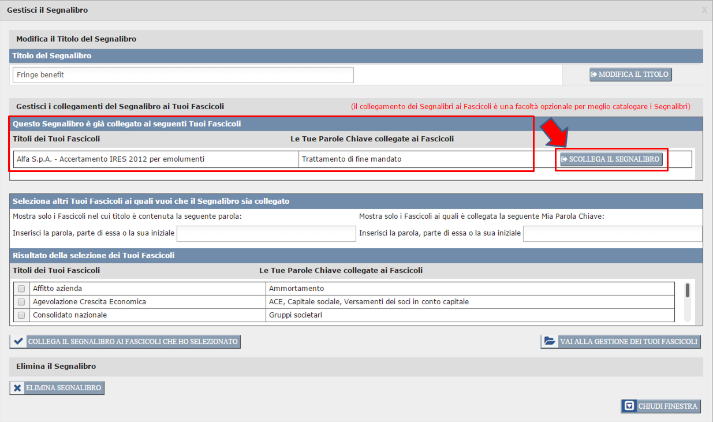Viewport: 713px width, 422px height.
Task: Click the open folder icon for Gestione Fascicoli
Action: point(550,342)
